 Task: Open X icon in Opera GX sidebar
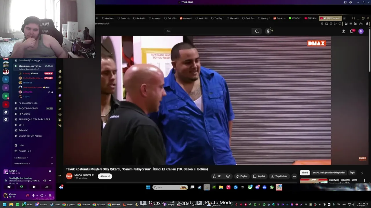tap(60, 101)
